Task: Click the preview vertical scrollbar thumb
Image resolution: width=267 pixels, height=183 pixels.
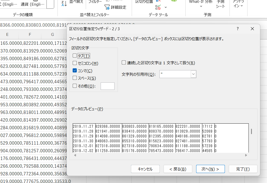Action: point(251,131)
